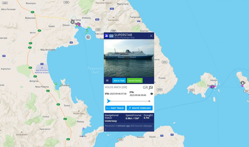Click the ETA info icon
The width and height of the screenshot is (249, 147).
coord(152,94)
